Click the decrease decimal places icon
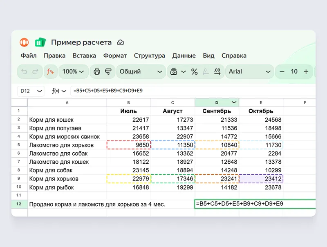This screenshot has height=247, width=327. pos(206,71)
